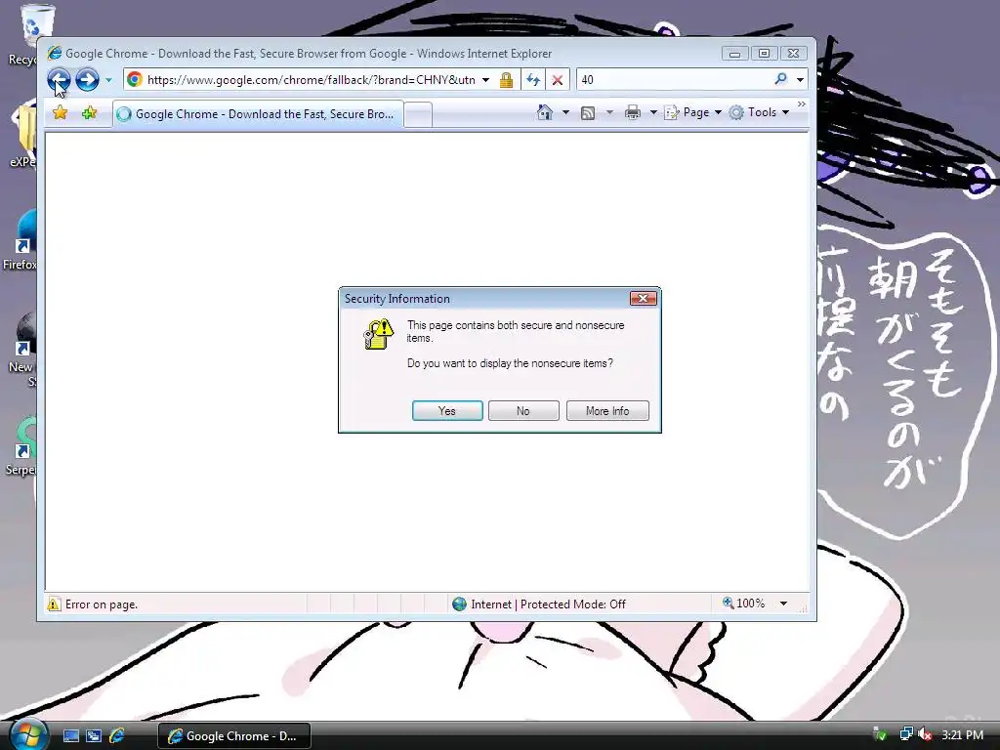Open the recent pages dropdown arrow
1000x750 pixels.
[108, 80]
